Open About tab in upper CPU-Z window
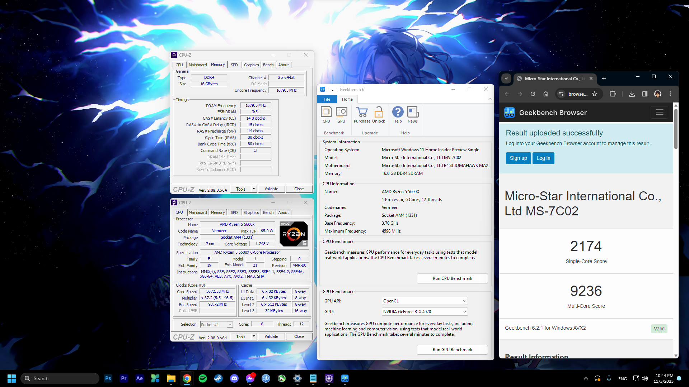 (283, 65)
